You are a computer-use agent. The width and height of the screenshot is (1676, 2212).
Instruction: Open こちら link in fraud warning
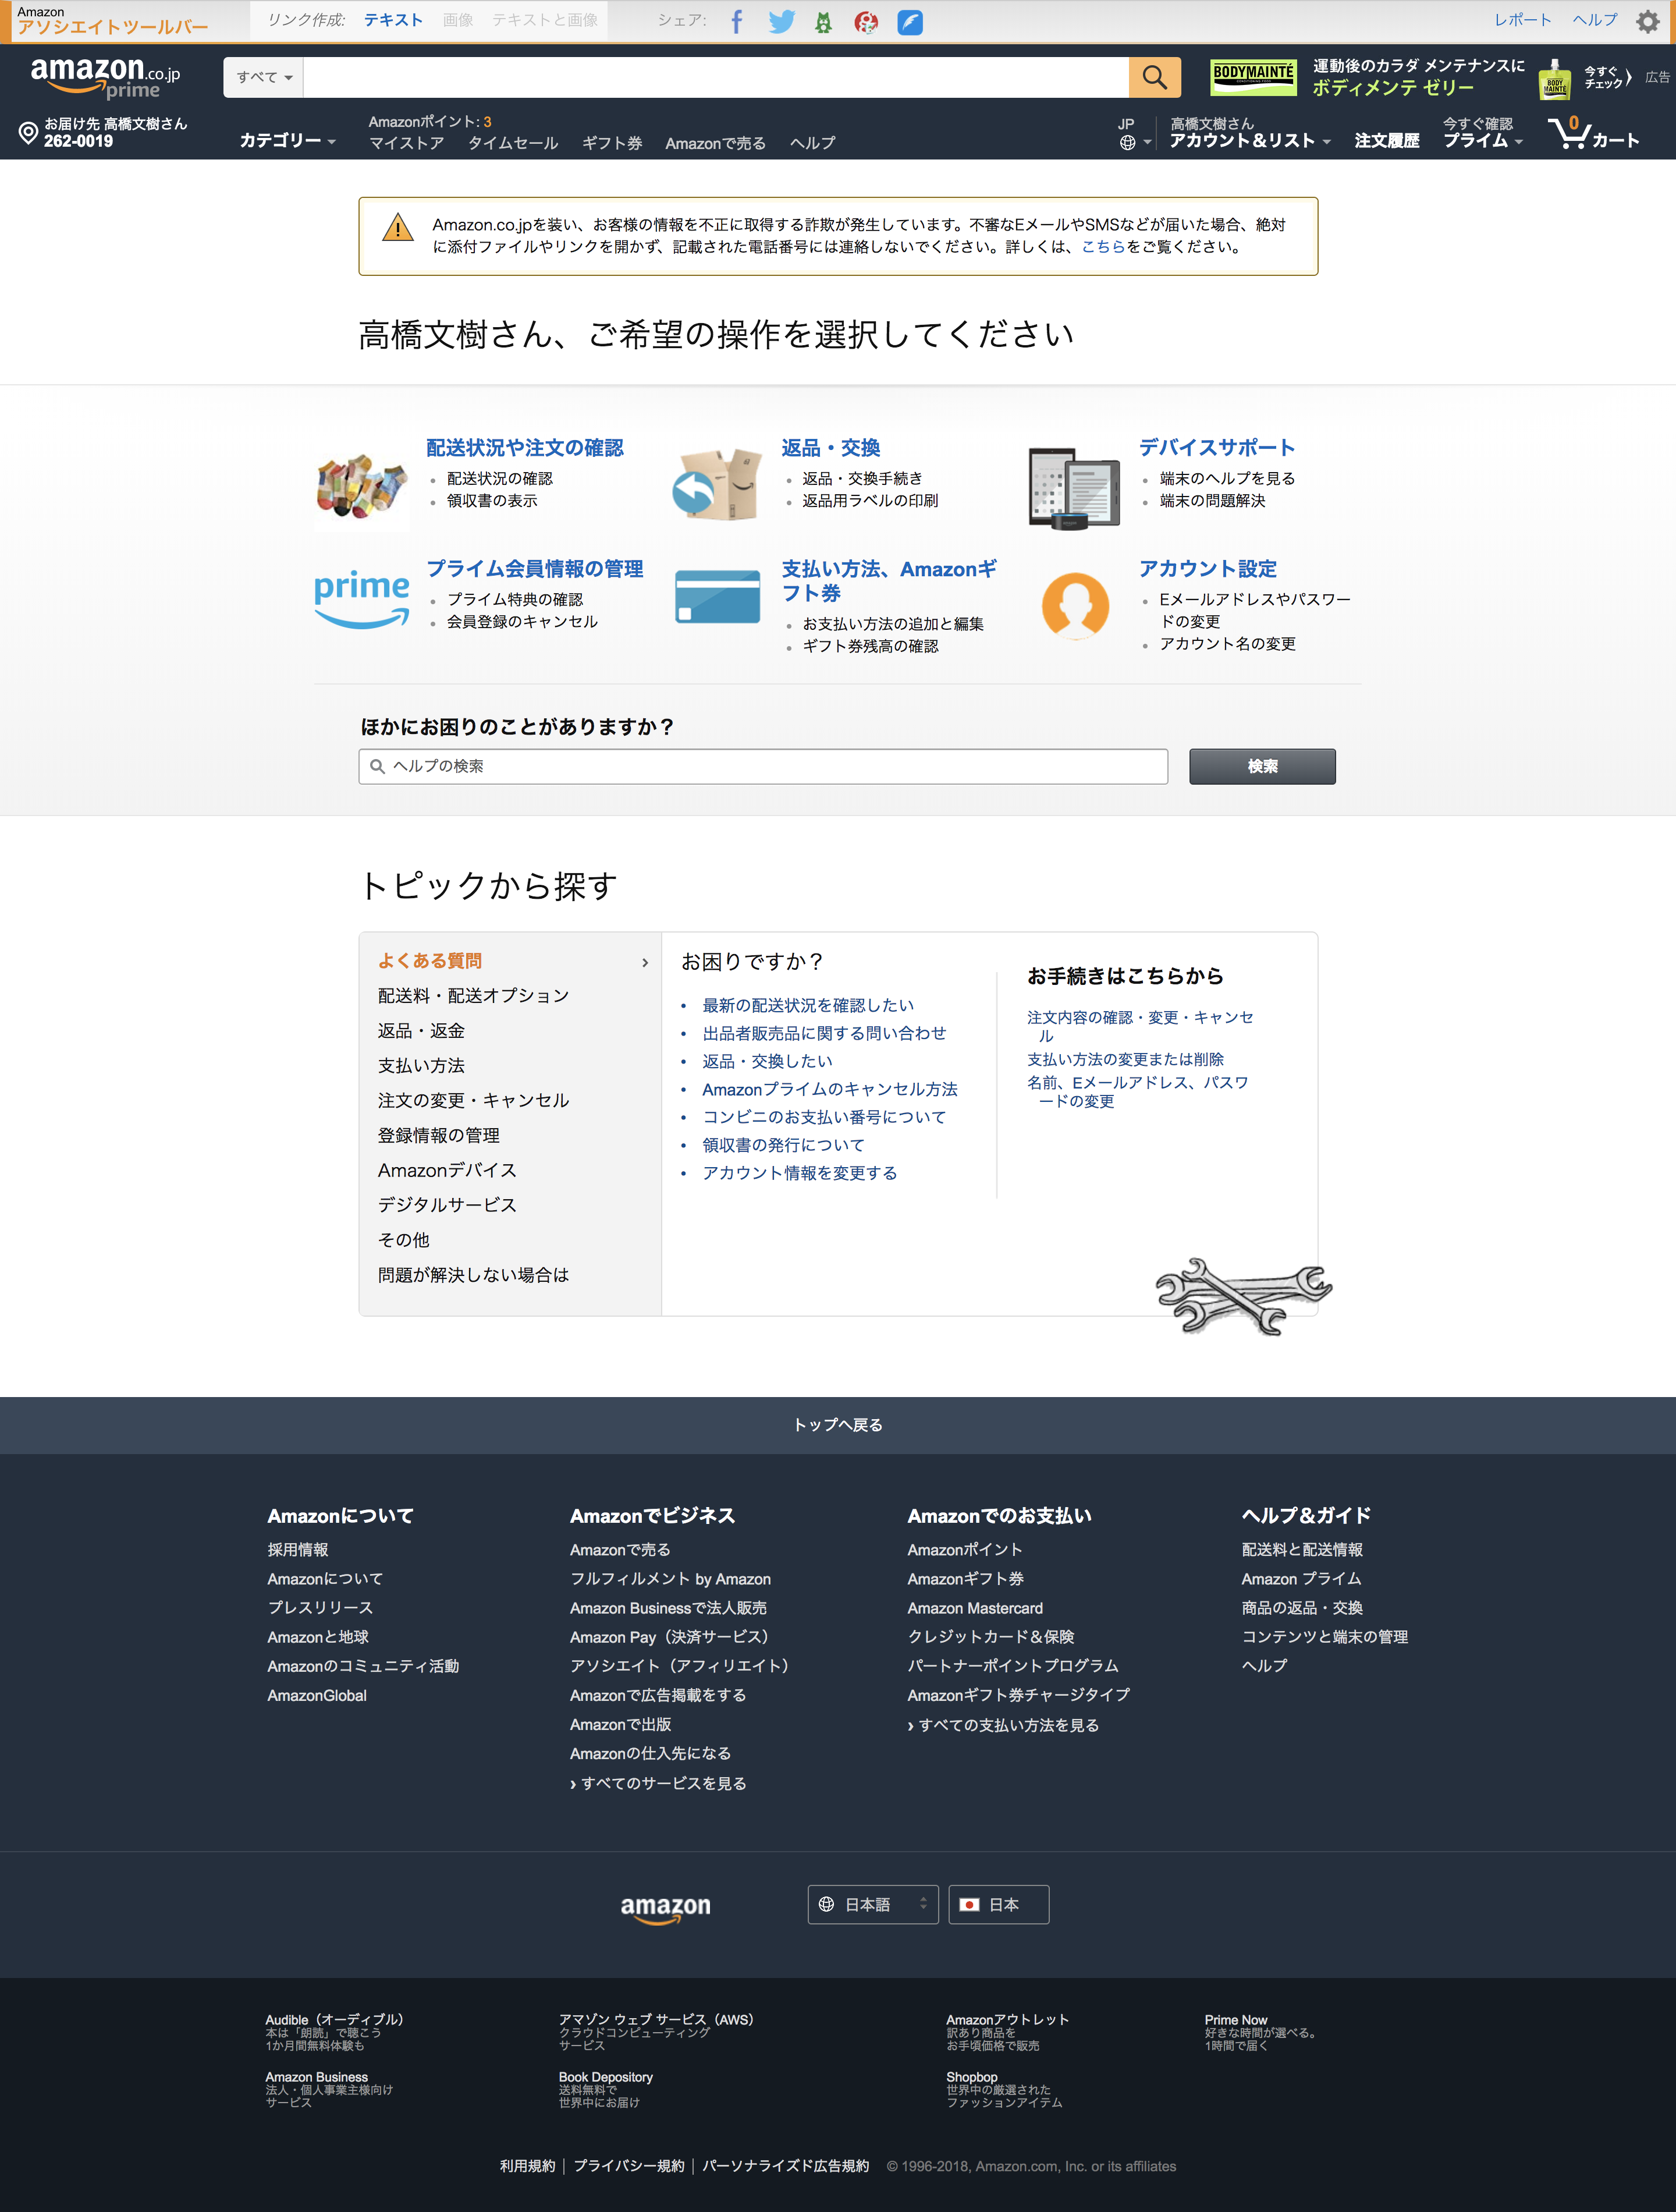tap(1103, 246)
